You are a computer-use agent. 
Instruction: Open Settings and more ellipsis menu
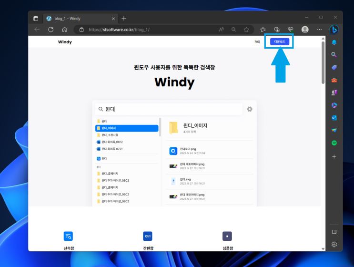[319, 30]
